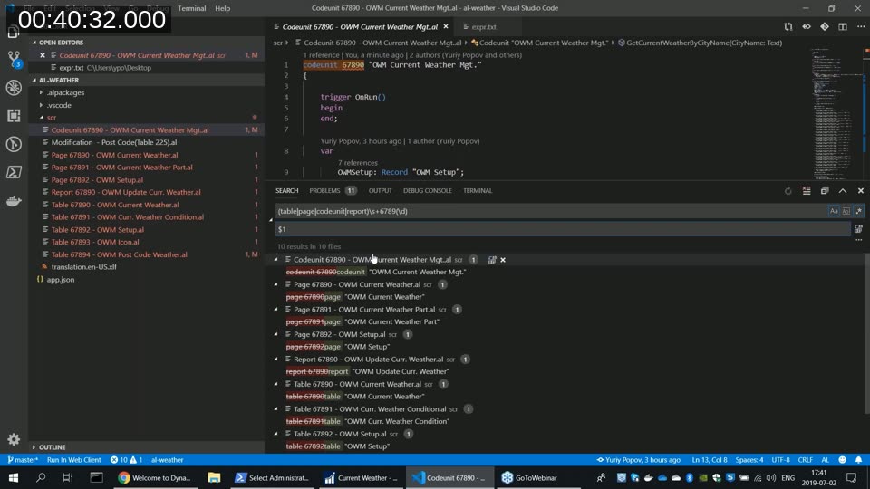Open the Source Control view icon
Viewport: 870px width, 489px height.
pos(14,58)
